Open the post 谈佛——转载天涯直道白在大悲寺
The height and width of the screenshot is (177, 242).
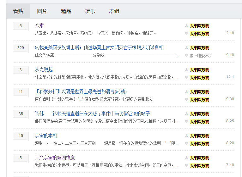click(x=92, y=113)
